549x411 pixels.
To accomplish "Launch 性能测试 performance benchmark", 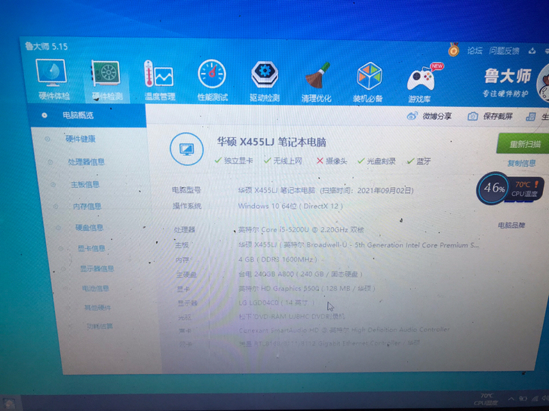I will click(212, 81).
